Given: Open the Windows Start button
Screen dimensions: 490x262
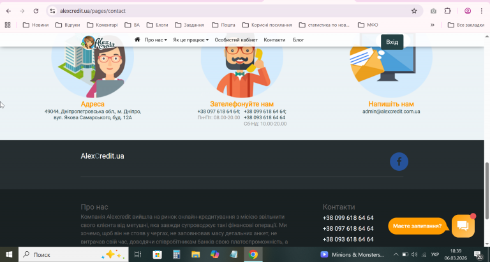Looking at the screenshot, I should 9,254.
